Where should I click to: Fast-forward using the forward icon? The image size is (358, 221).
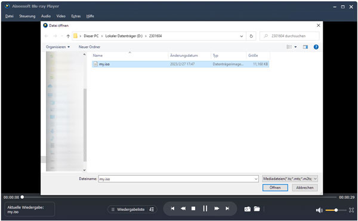click(x=217, y=208)
